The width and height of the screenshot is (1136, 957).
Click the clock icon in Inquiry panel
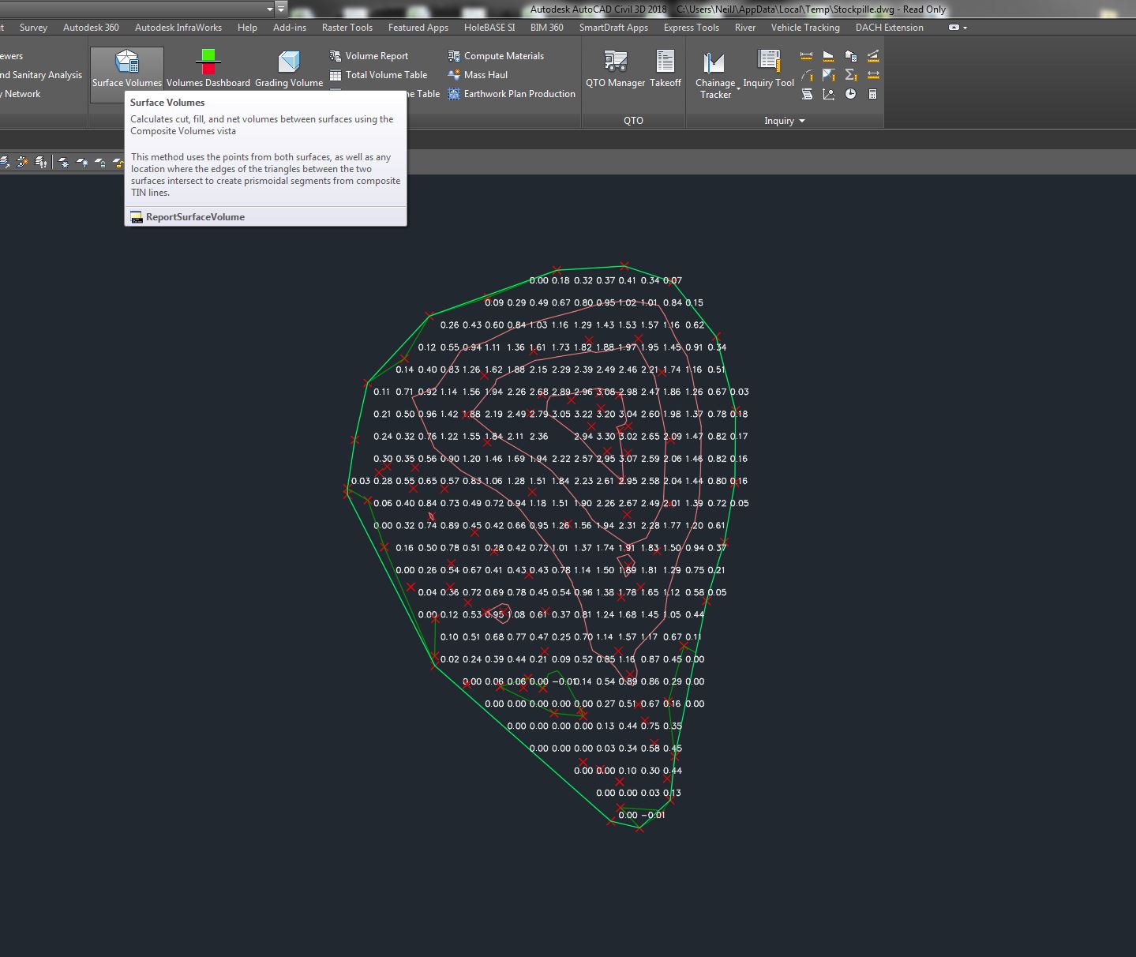850,94
